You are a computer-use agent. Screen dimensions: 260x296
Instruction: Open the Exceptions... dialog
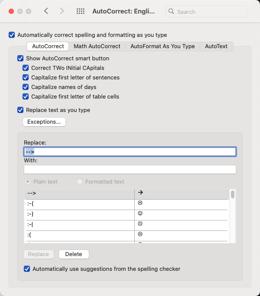click(44, 122)
